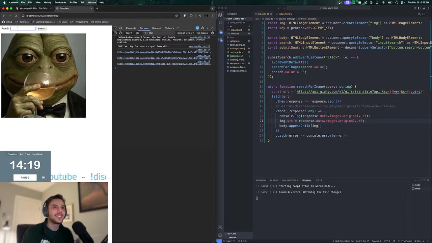Select the Long Break timer mode

click(x=37, y=154)
